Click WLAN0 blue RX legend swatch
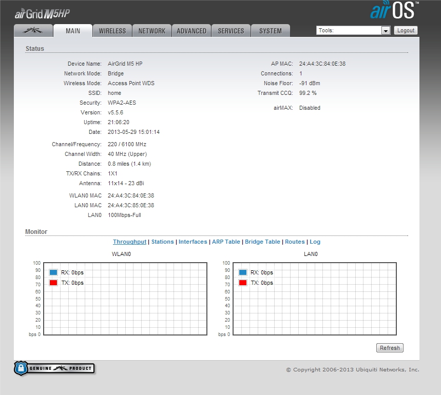The image size is (441, 395). pos(53,272)
